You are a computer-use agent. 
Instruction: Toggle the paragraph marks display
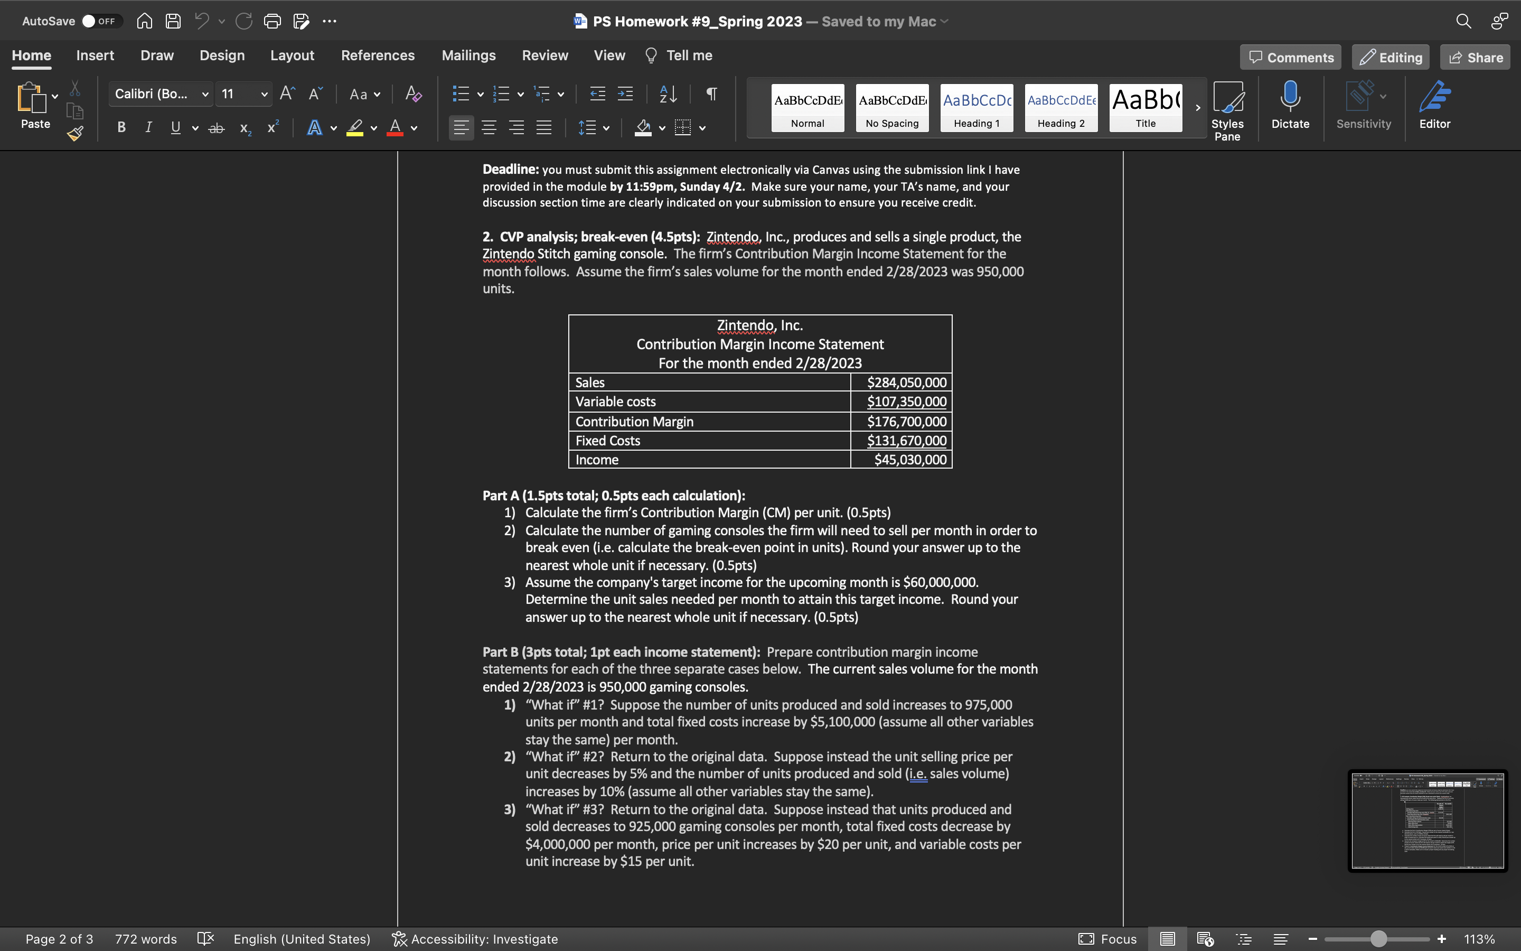pyautogui.click(x=710, y=94)
